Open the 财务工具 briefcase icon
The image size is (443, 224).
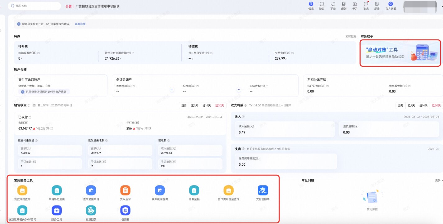coord(57,210)
